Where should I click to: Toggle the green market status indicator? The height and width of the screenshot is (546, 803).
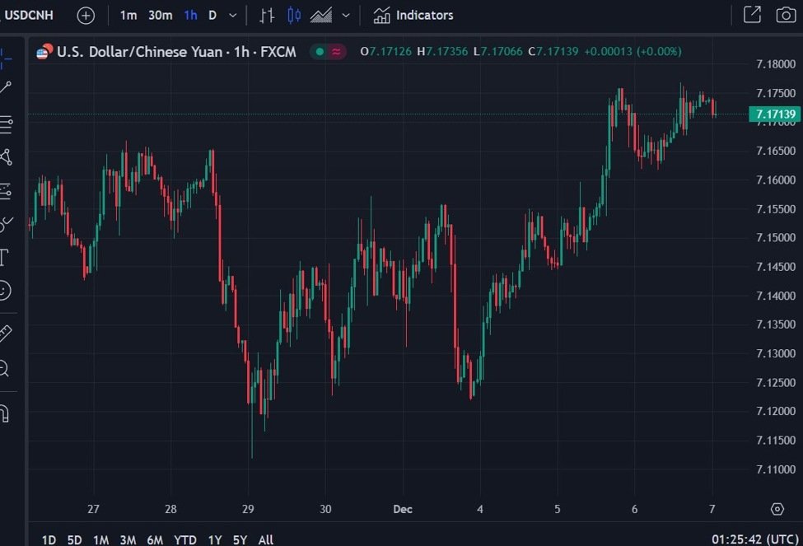pos(320,52)
